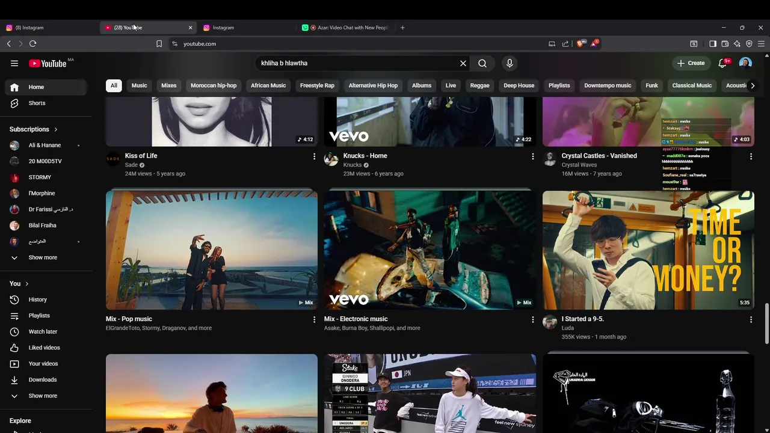Image resolution: width=770 pixels, height=433 pixels.
Task: Open more options for I Started a 9-5
Action: tap(751, 319)
